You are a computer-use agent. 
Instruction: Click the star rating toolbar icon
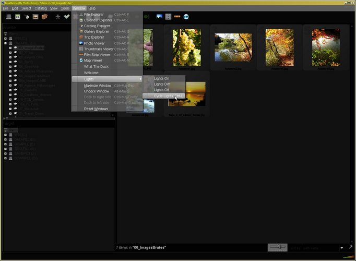pyautogui.click(x=58, y=17)
